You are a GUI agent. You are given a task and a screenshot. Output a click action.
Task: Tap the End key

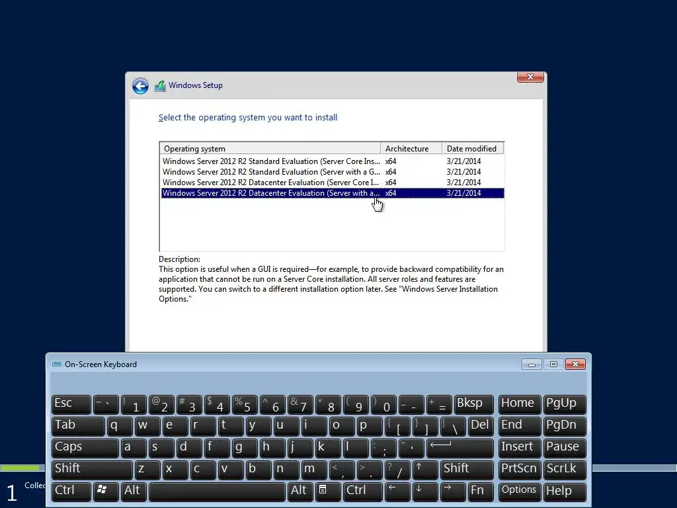pyautogui.click(x=520, y=426)
